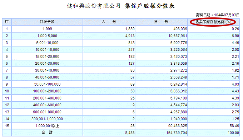Screen dimensions: 243x140
Task: Click the 人數 column header
Action: 109,22
